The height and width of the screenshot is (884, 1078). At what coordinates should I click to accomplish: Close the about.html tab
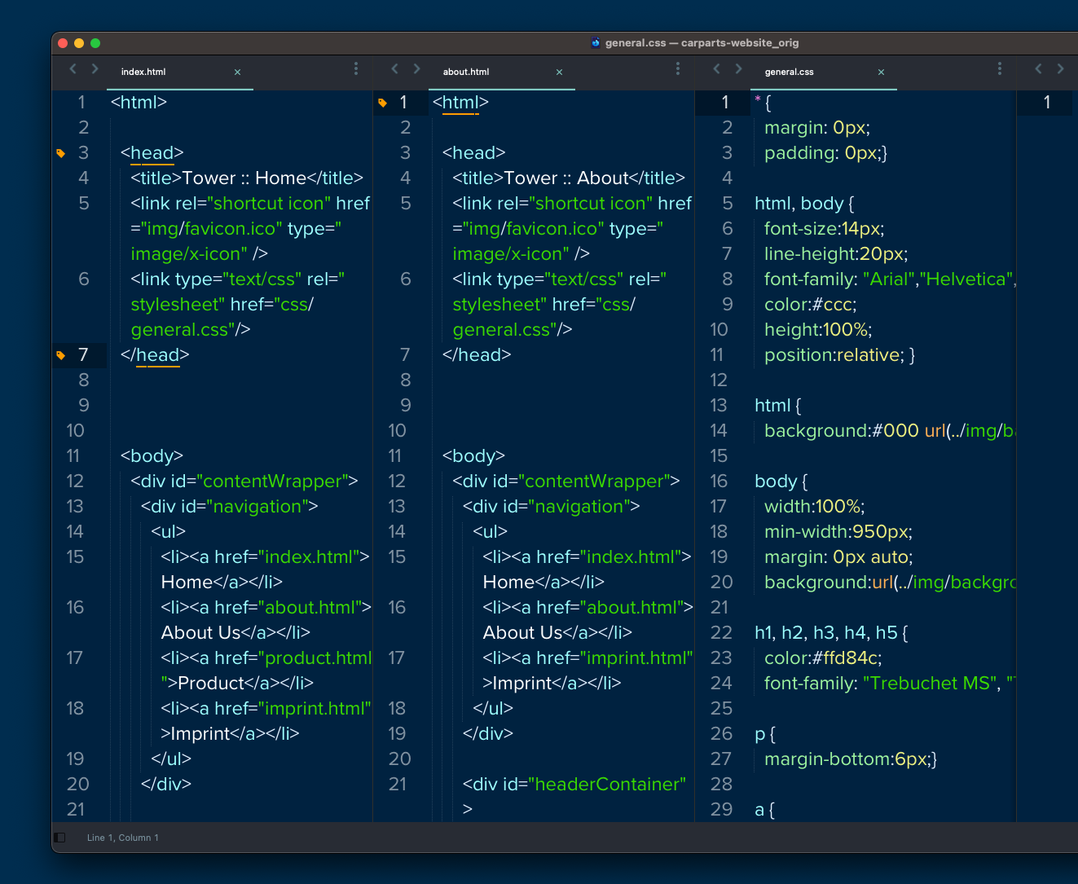pyautogui.click(x=559, y=73)
